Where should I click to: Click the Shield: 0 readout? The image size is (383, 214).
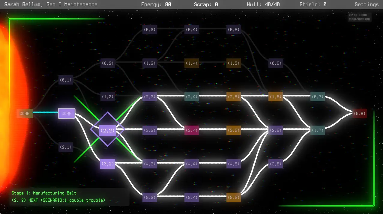tap(313, 4)
